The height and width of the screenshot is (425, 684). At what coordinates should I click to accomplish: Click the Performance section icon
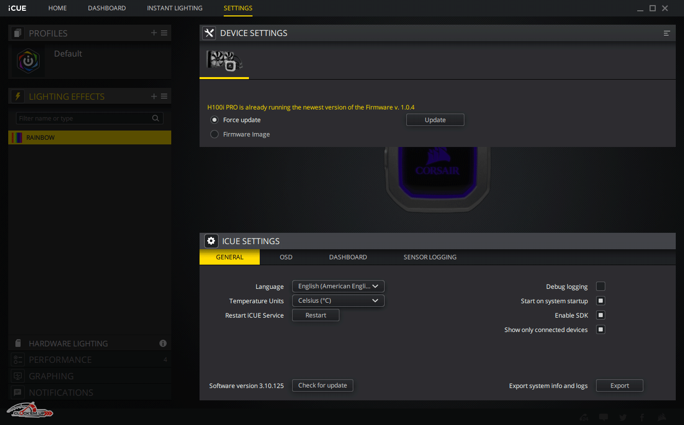click(x=18, y=360)
